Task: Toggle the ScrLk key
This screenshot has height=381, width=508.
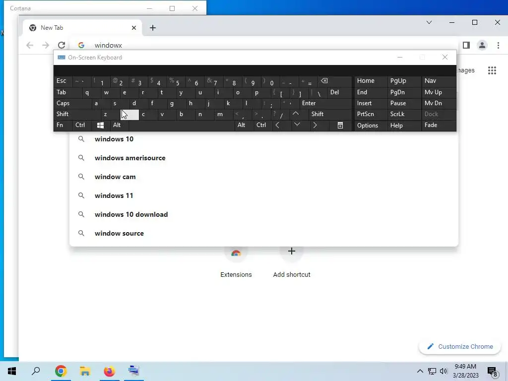Action: [x=404, y=114]
